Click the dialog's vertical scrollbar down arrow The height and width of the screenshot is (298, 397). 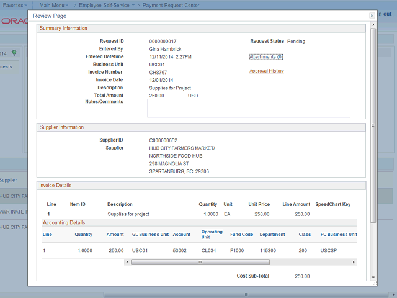(x=373, y=278)
